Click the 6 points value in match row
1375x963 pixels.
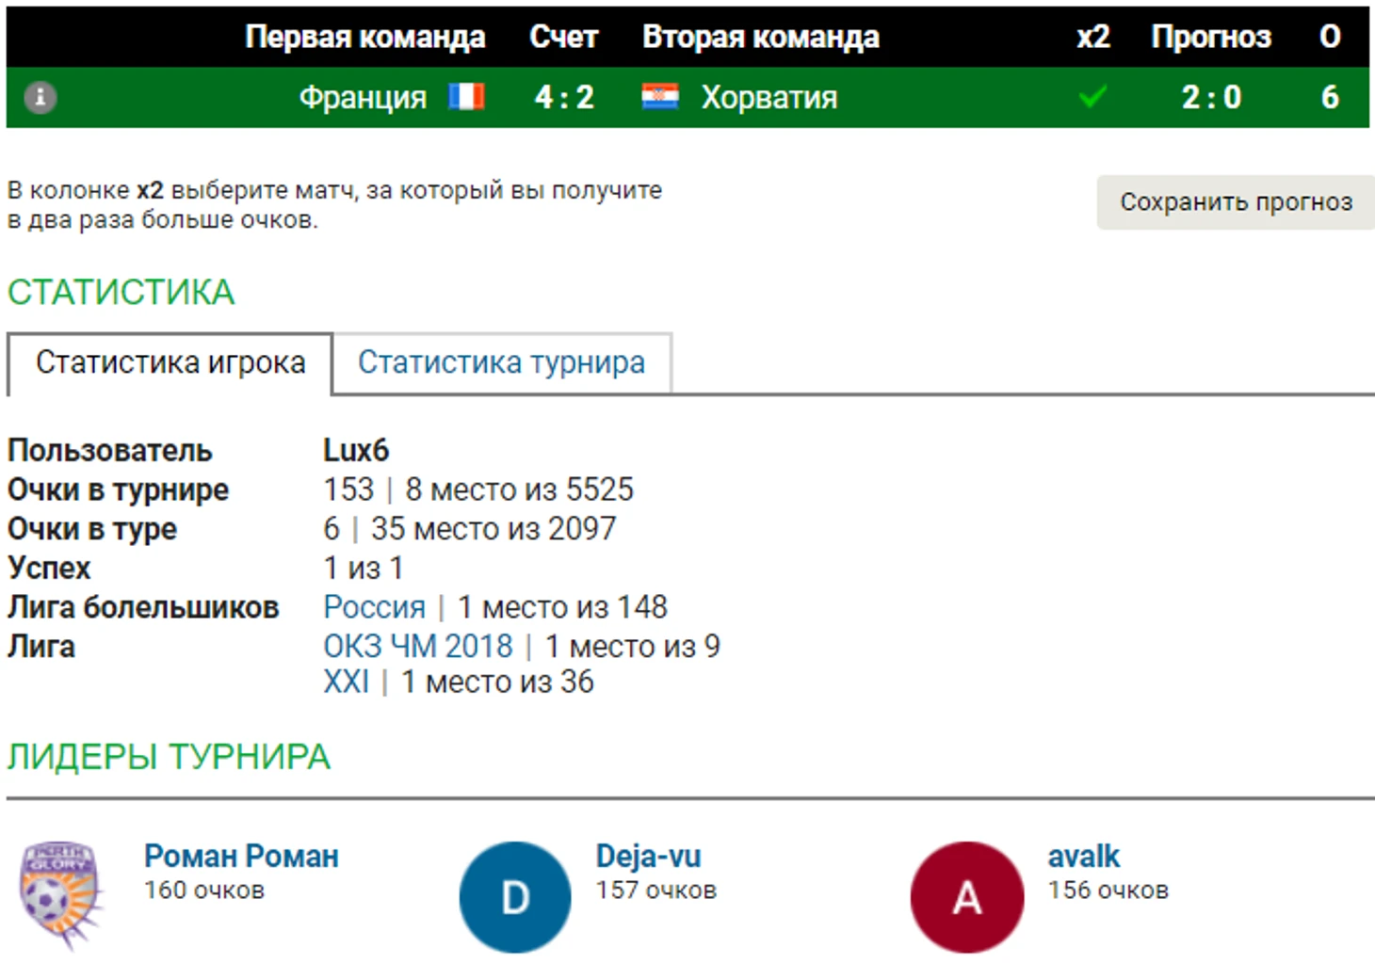pyautogui.click(x=1330, y=97)
